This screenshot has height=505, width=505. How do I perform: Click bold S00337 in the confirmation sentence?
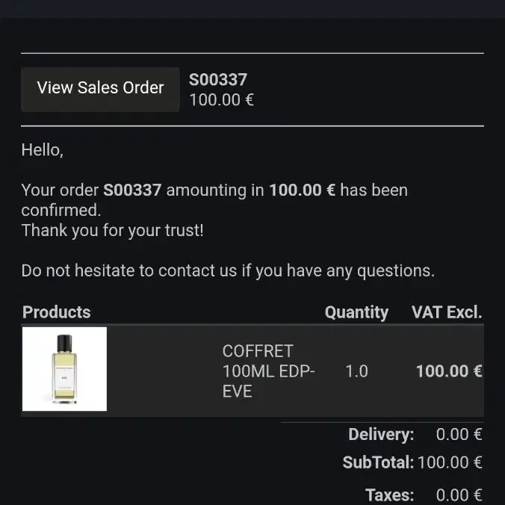pos(132,190)
